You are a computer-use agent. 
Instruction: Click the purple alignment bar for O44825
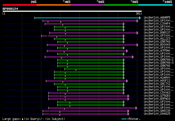(85, 114)
